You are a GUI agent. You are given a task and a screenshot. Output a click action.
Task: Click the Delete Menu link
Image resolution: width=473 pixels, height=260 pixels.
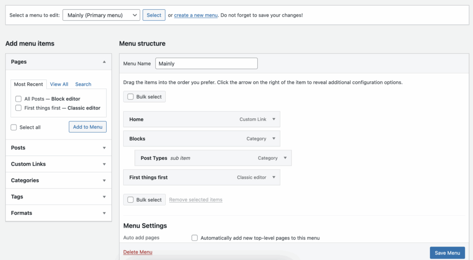click(x=138, y=252)
